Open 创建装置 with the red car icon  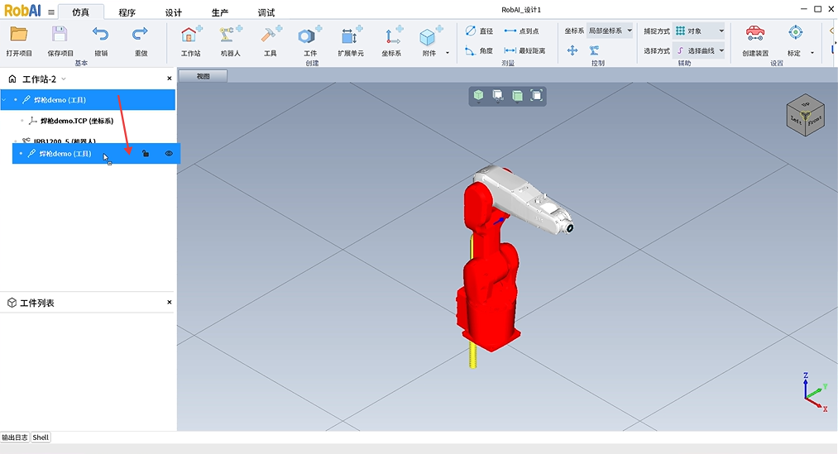click(x=754, y=33)
